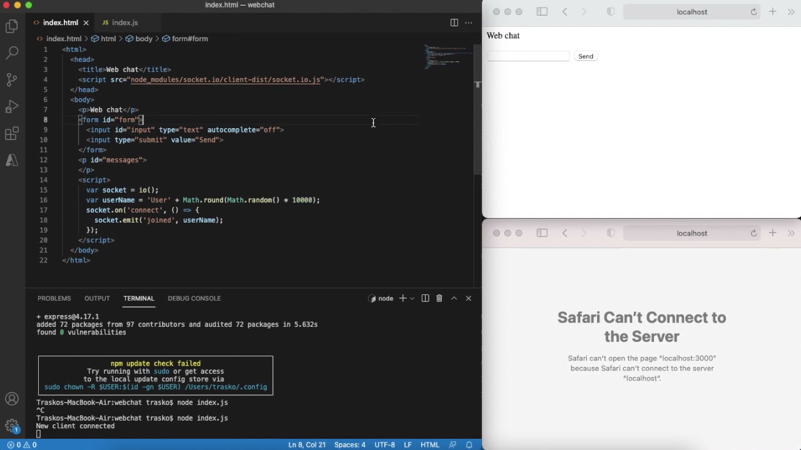801x450 pixels.
Task: Open notifications bell in status bar
Action: click(x=469, y=445)
